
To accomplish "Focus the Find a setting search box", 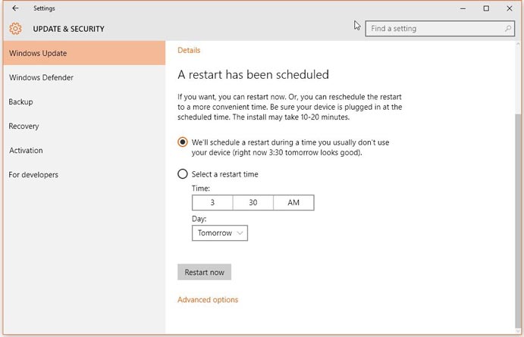I will [440, 29].
